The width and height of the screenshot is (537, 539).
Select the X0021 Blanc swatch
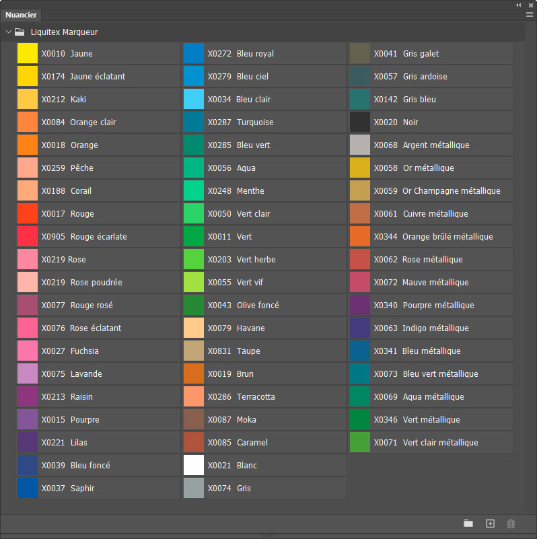pos(194,466)
